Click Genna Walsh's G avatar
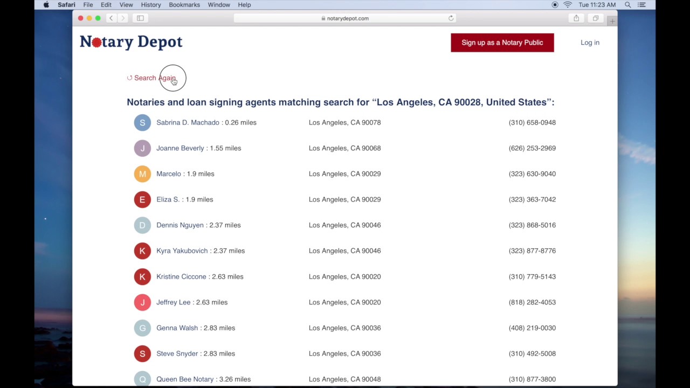This screenshot has width=690, height=388. [142, 328]
